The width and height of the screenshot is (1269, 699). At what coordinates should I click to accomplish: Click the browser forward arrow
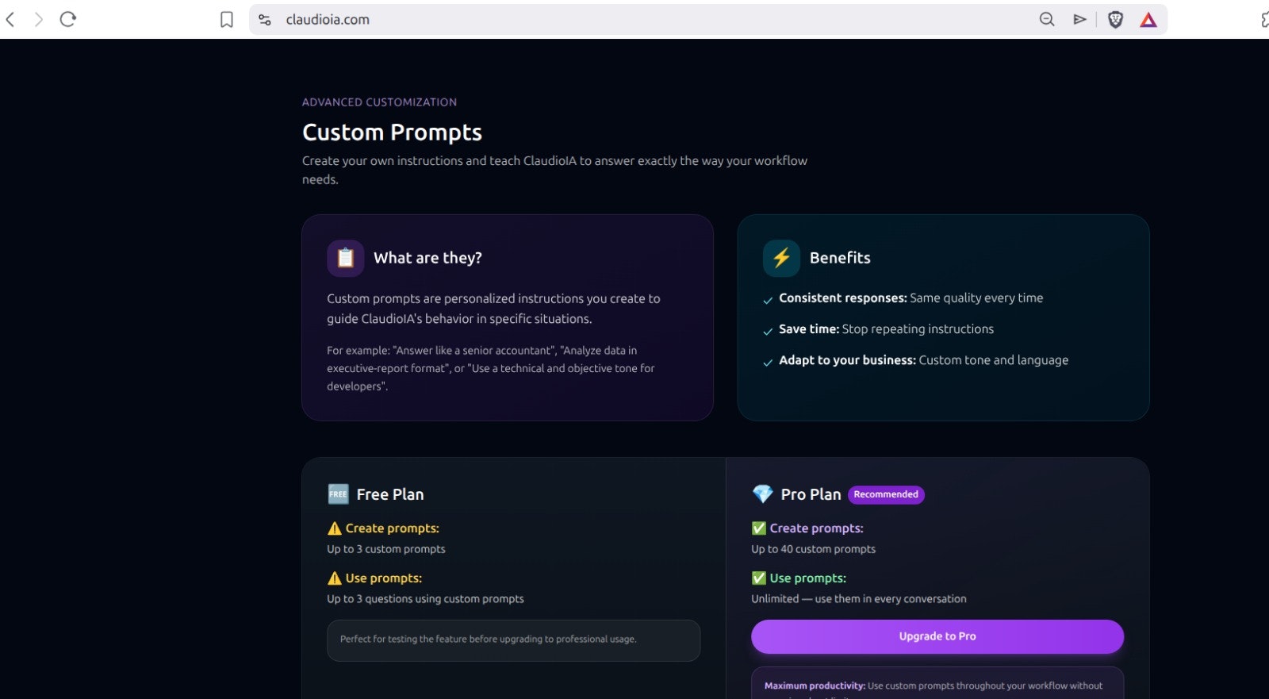[x=38, y=19]
